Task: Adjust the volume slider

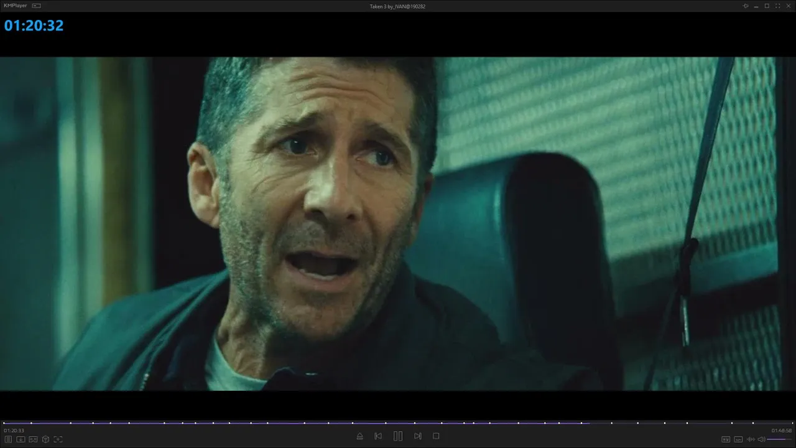Action: point(780,439)
